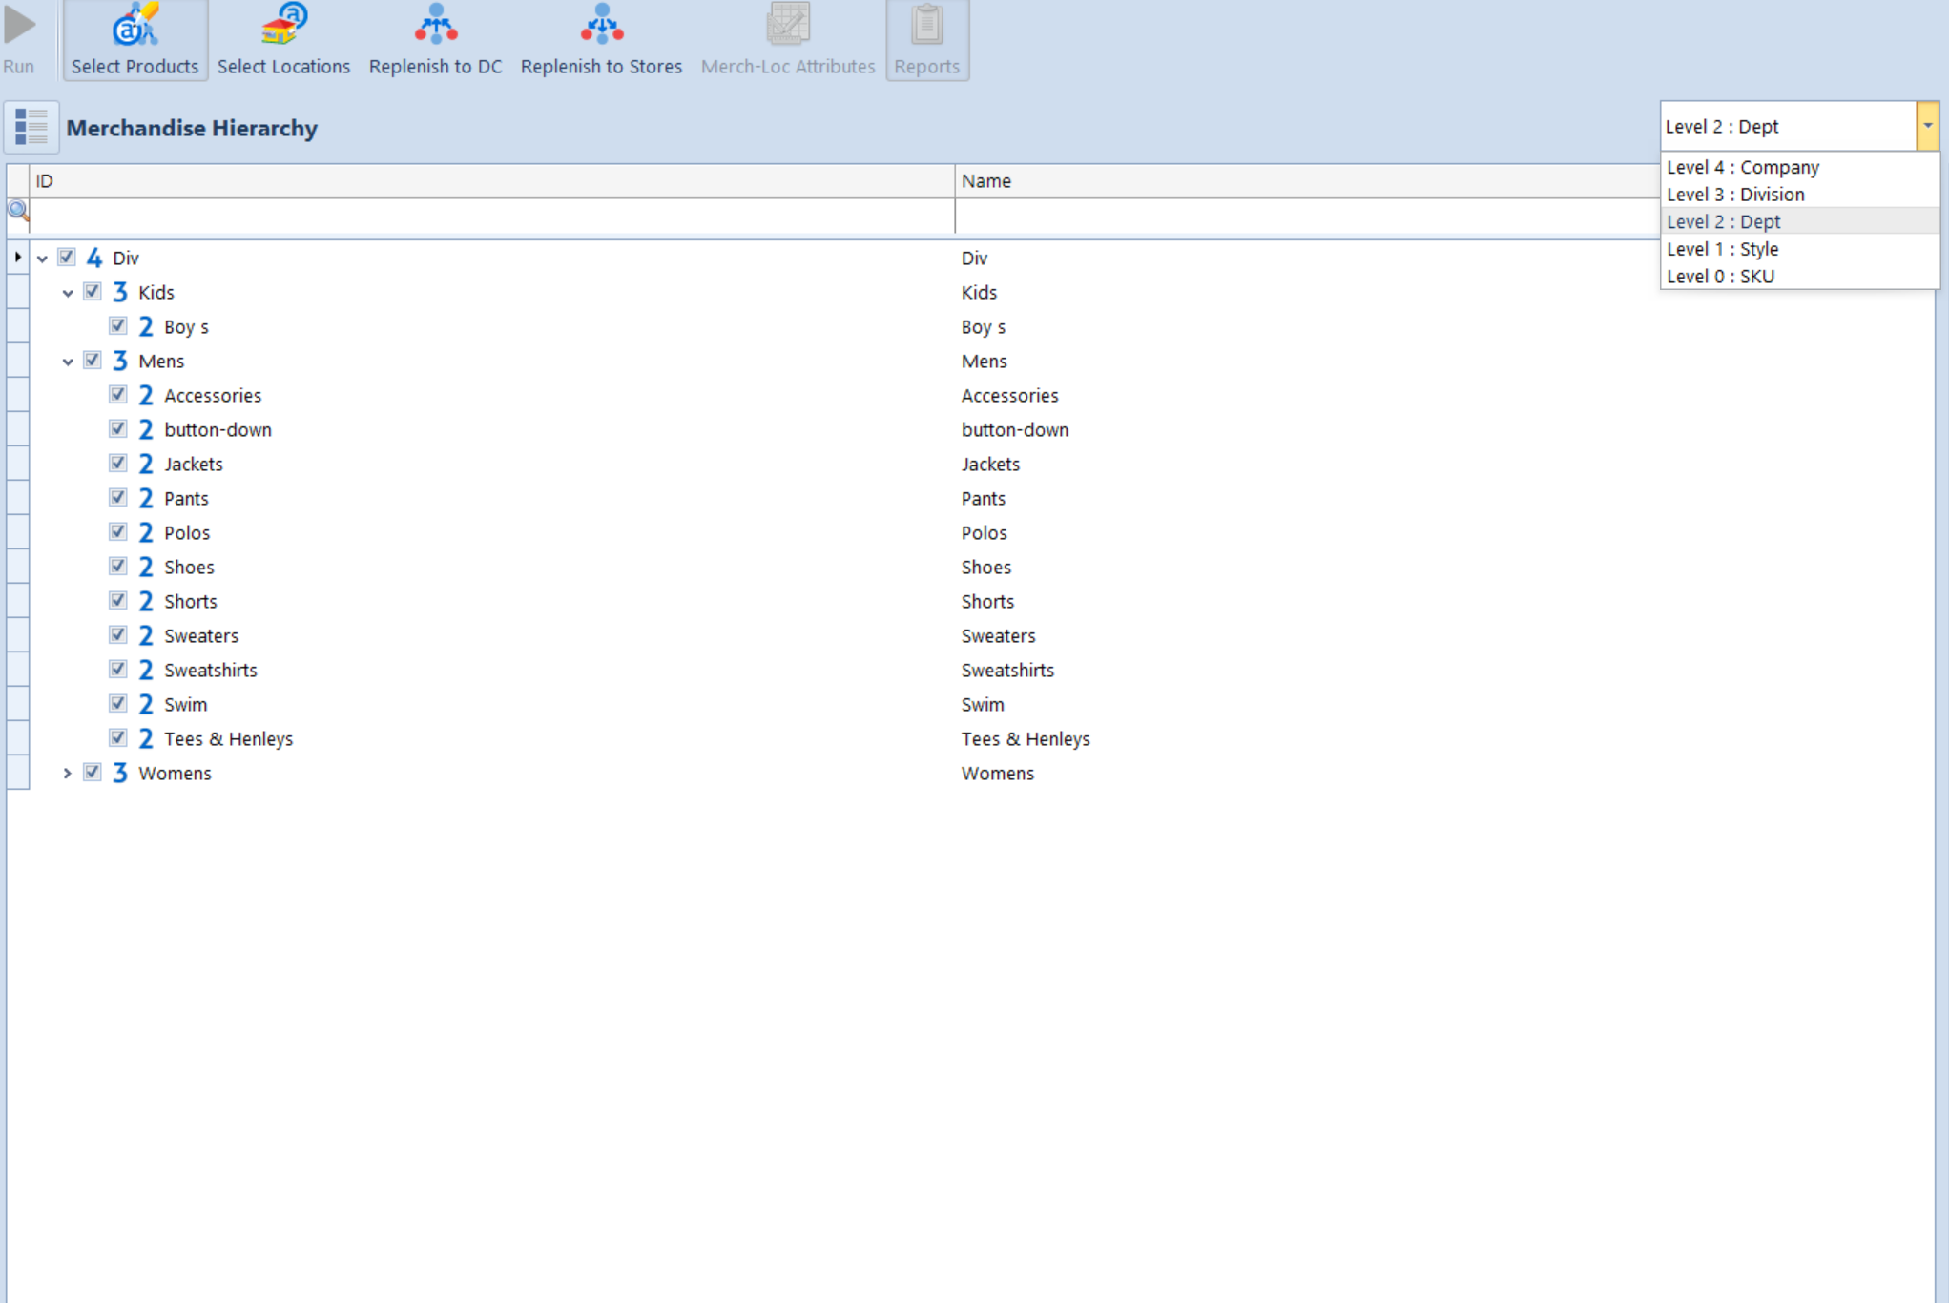The image size is (1949, 1303).
Task: Open the Select Locations tool
Action: (x=283, y=39)
